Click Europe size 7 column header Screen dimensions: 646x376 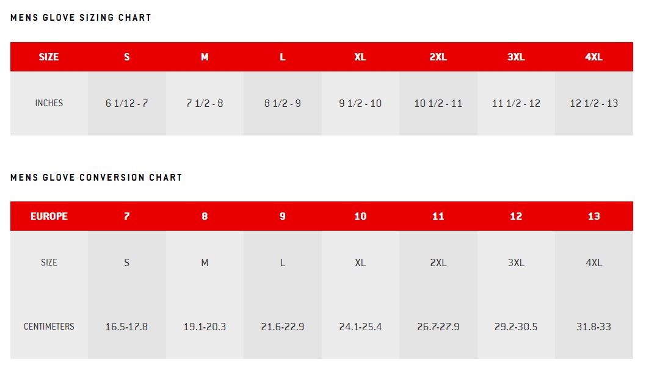coord(127,216)
